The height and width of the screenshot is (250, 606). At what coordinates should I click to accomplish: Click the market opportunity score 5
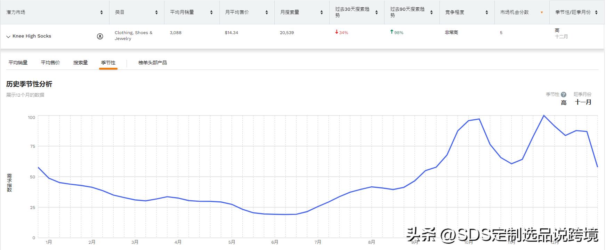point(501,33)
